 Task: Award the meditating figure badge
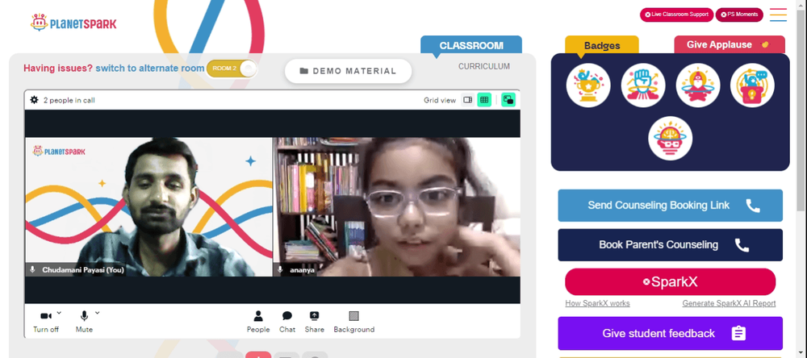coord(698,85)
